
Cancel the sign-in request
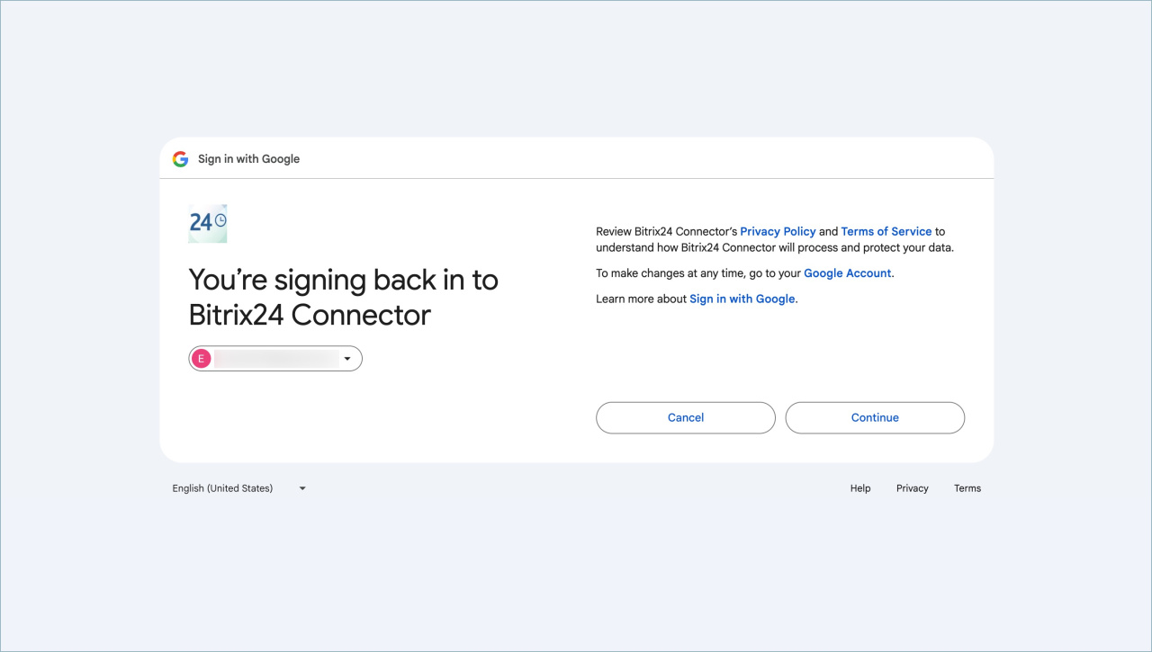[686, 417]
